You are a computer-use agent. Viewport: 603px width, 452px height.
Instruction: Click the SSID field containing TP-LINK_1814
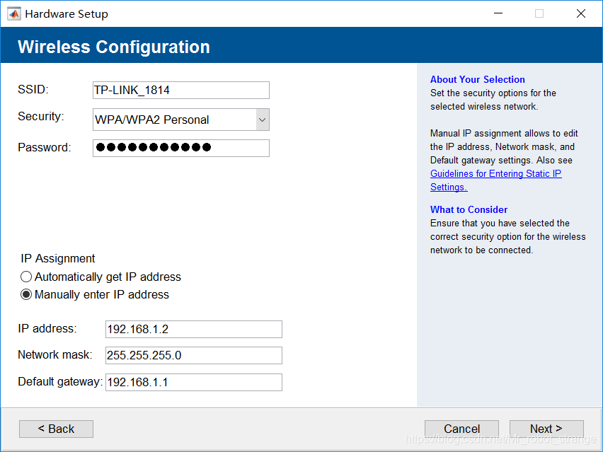point(180,90)
